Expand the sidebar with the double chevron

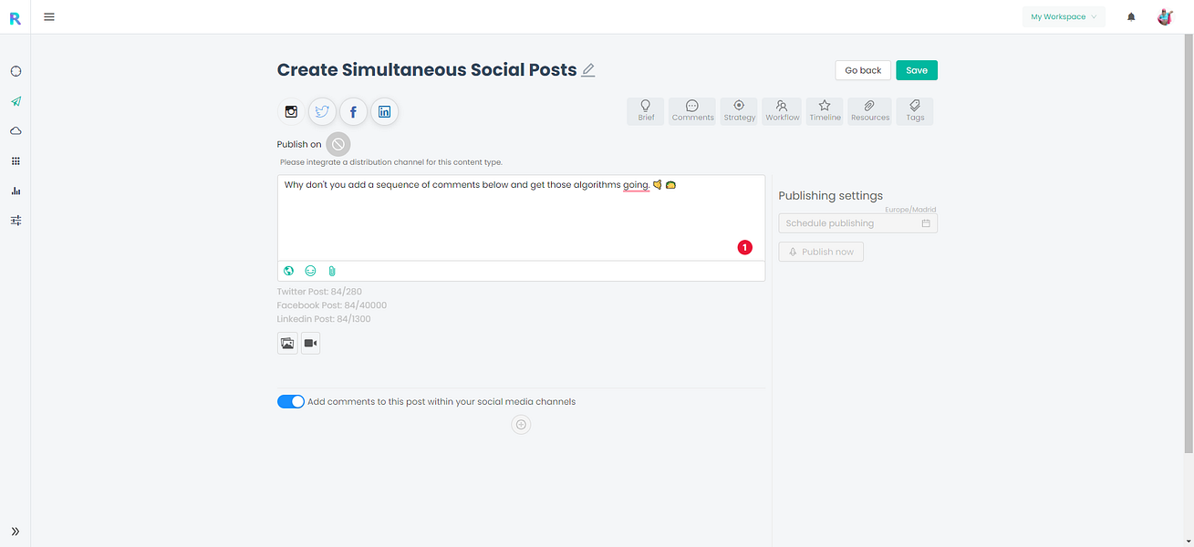16,532
